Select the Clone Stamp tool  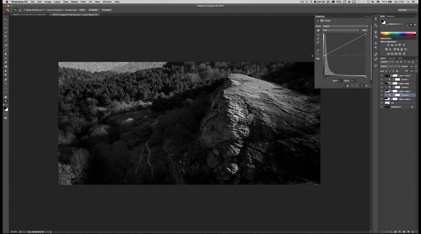click(6, 54)
